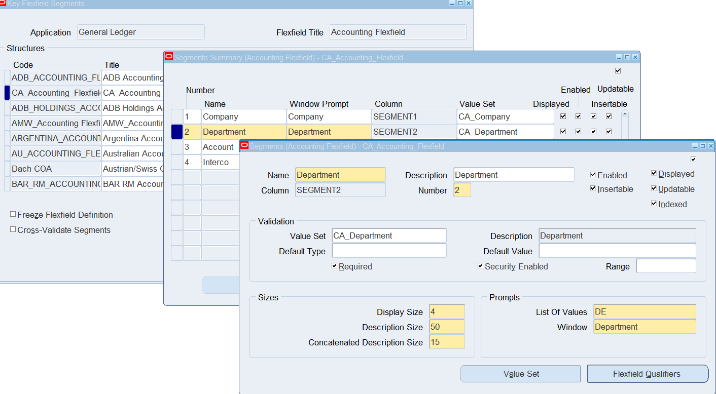Select the Department name cell in Segments Summary
The image size is (716, 394).
tap(244, 132)
